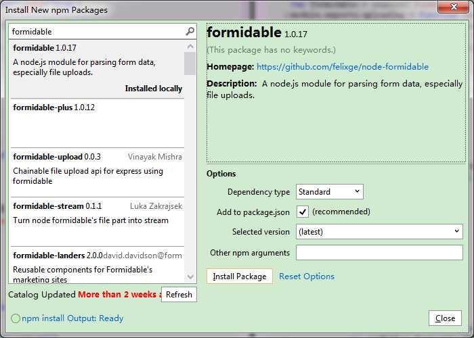Click the Other npm arguments field
Viewport: 474px width, 338px height.
pos(379,253)
